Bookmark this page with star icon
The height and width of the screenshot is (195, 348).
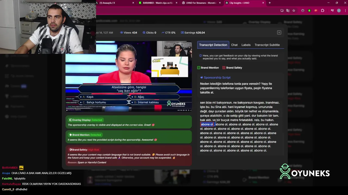(294, 11)
